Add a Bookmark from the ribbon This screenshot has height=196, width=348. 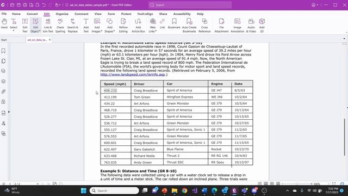pyautogui.click(x=174, y=24)
